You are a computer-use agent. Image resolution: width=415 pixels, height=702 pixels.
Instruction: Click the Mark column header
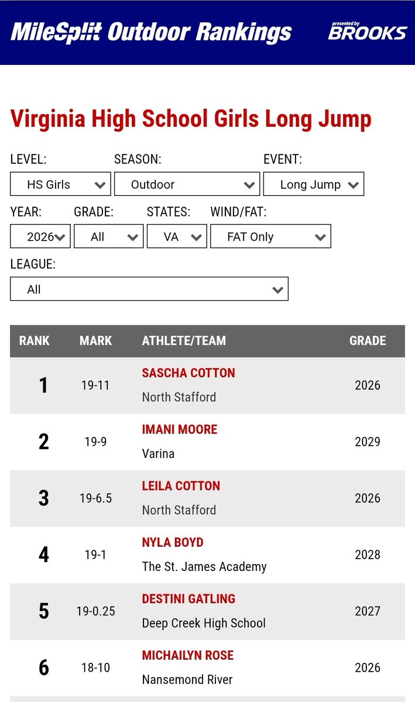(95, 340)
